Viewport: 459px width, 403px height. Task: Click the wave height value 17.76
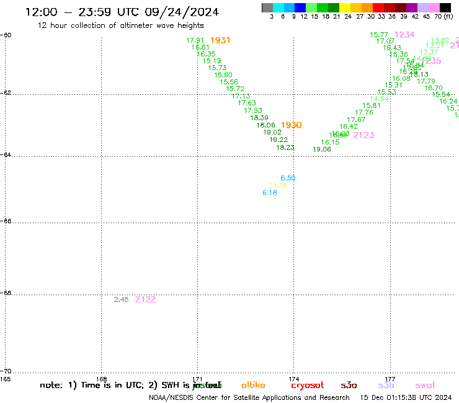(364, 113)
